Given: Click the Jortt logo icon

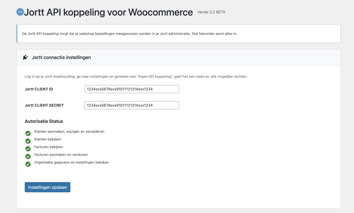Looking at the screenshot, I should [x=20, y=11].
